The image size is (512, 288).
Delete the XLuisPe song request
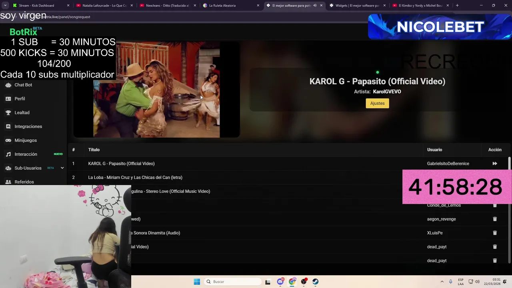(x=495, y=233)
